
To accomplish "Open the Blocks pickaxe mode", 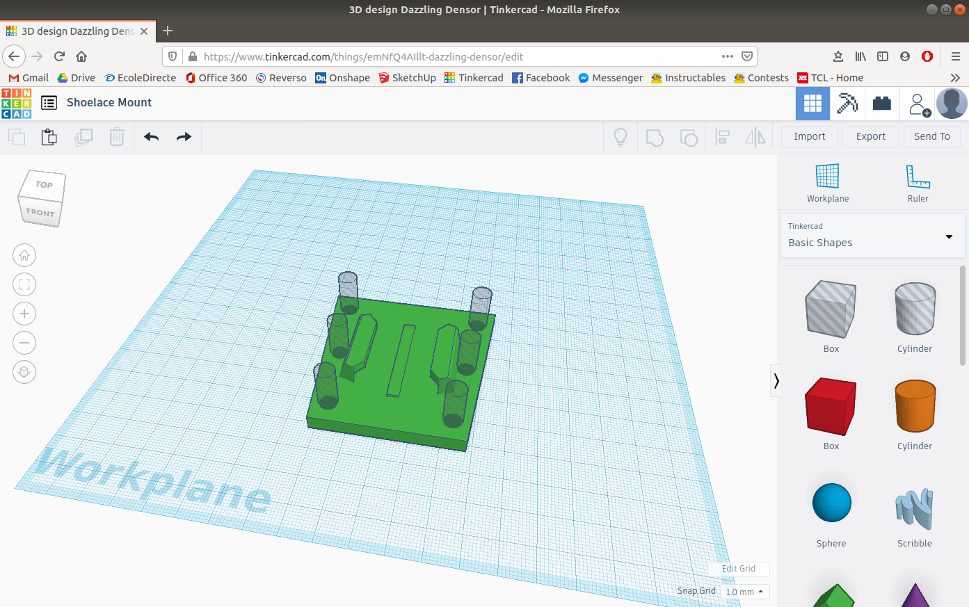I will pos(847,104).
